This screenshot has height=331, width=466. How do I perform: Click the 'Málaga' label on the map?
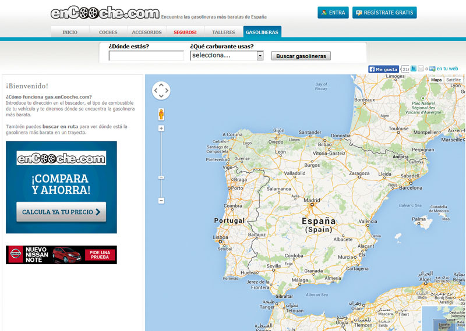[x=299, y=280]
